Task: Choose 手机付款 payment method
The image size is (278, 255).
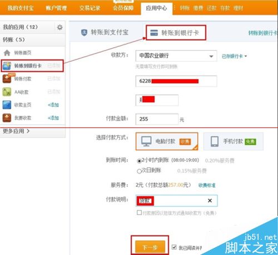Action: (234, 141)
